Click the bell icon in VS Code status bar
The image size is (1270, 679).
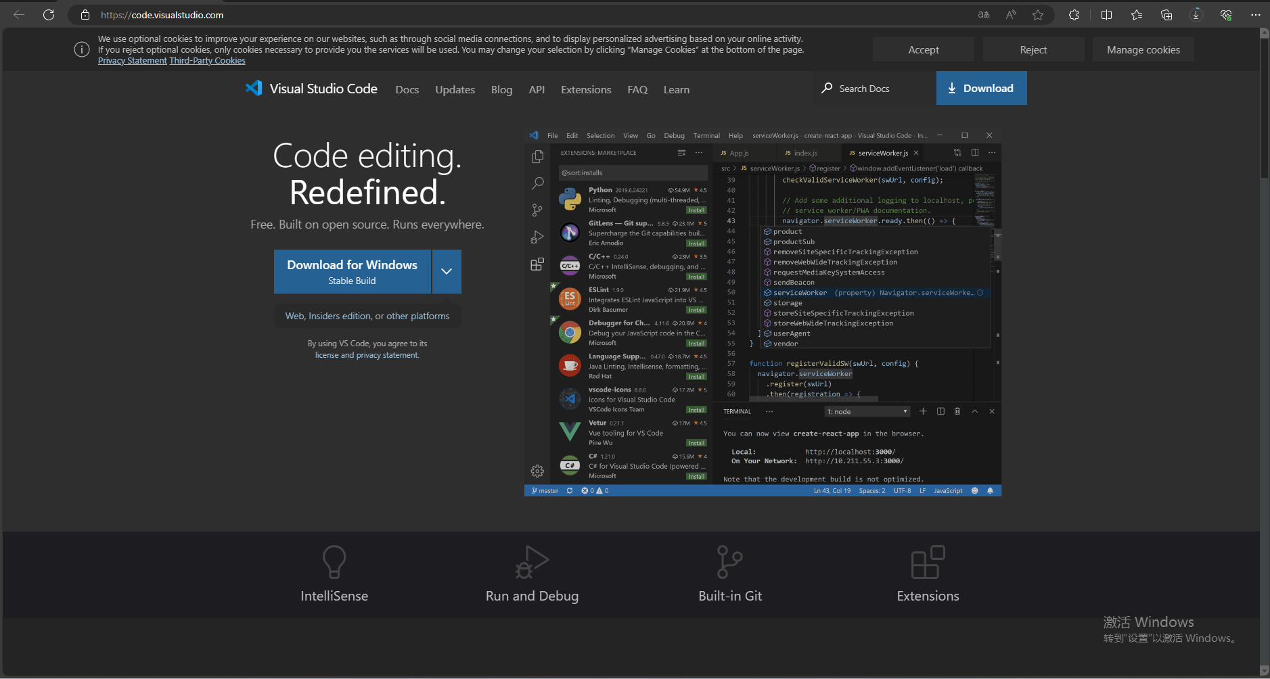[990, 491]
